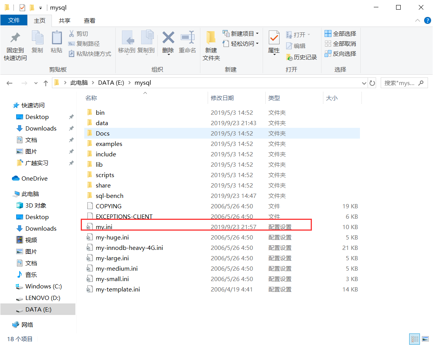Toggle the quick access toolbar properties checkmark
The height and width of the screenshot is (345, 433).
(22, 8)
